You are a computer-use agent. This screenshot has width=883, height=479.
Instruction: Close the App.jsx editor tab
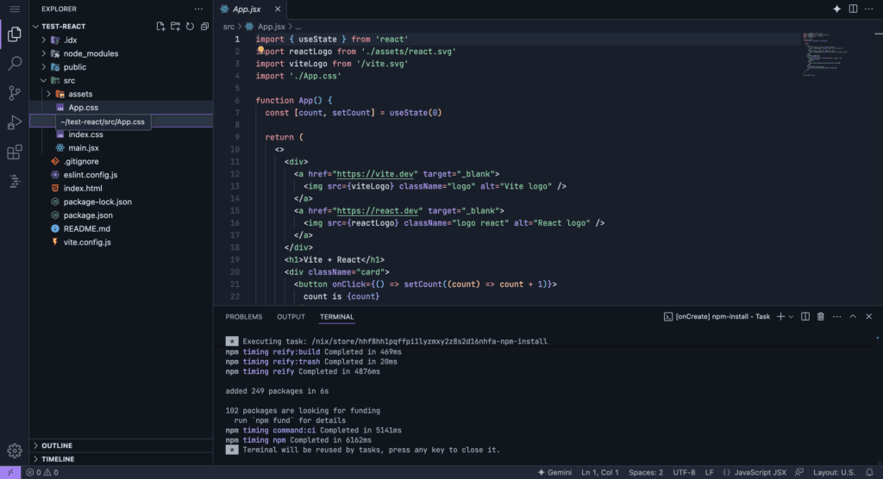[x=277, y=9]
